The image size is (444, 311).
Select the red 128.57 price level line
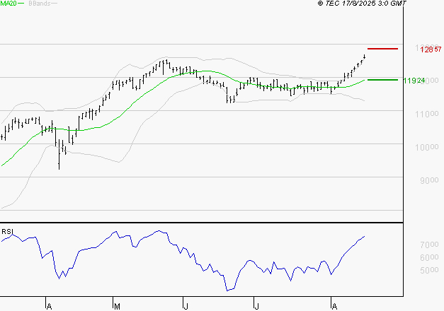pos(382,49)
